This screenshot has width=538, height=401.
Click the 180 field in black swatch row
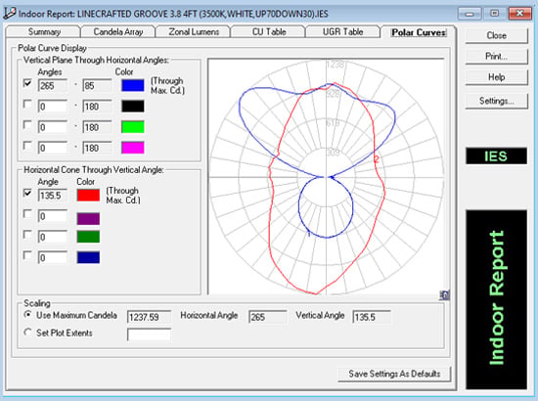97,107
